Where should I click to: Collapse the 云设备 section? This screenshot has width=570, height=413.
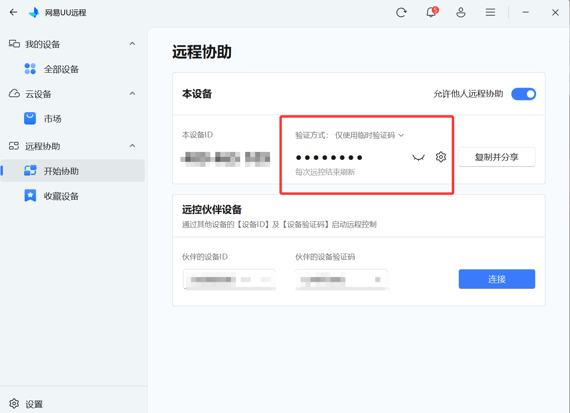(132, 94)
